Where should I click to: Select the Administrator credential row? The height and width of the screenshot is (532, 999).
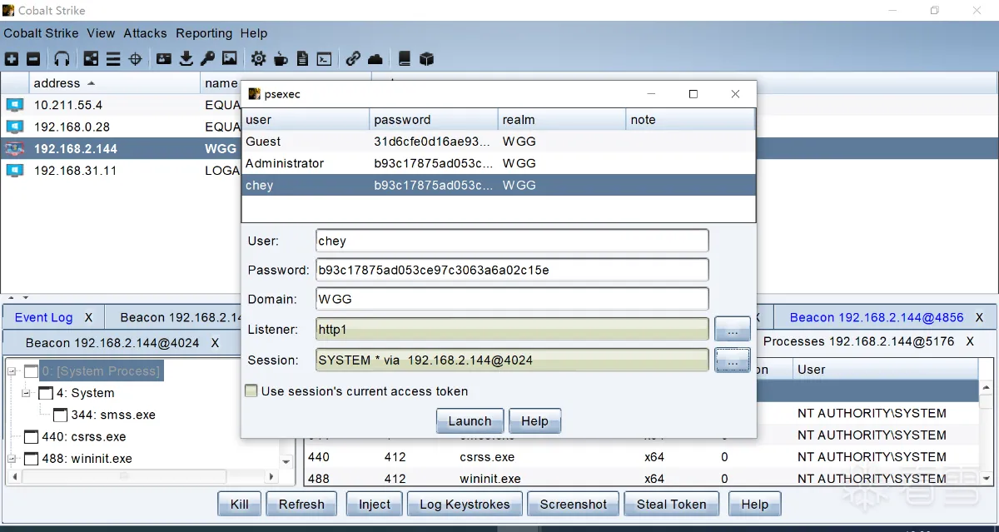(x=499, y=163)
